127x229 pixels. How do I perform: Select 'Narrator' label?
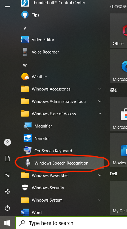(42, 138)
